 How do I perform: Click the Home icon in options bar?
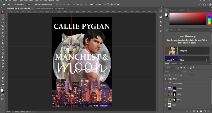pos(4,4)
